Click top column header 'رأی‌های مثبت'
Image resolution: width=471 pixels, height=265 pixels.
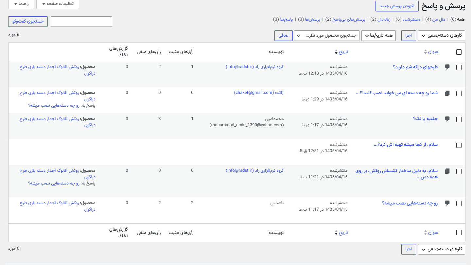(181, 52)
